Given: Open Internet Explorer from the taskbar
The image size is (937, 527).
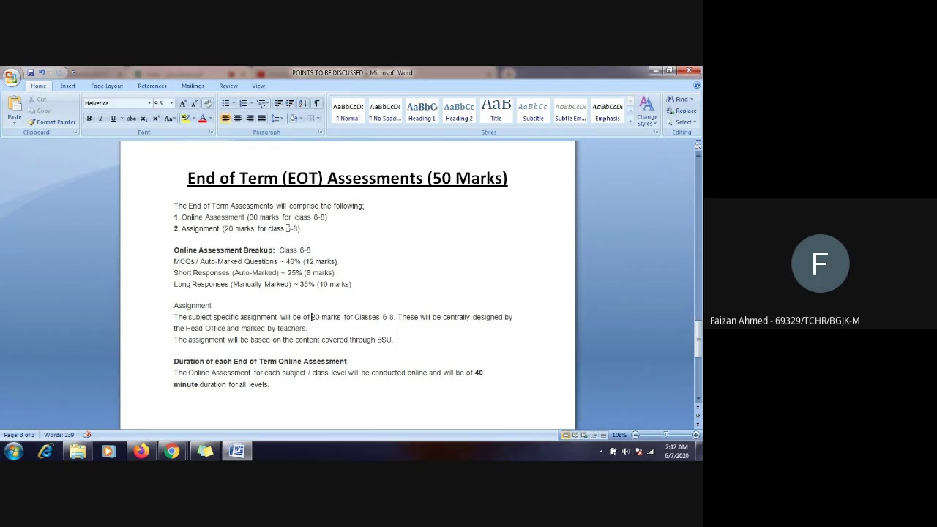Looking at the screenshot, I should 45,452.
